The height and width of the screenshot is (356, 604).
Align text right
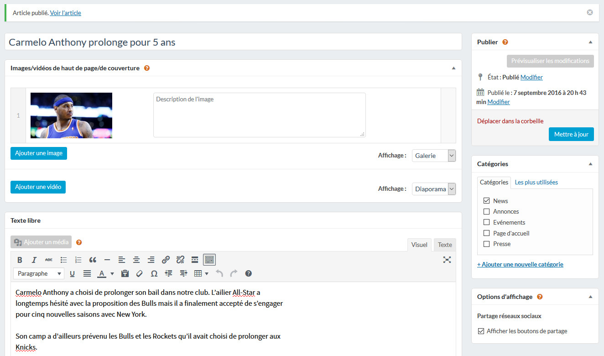click(151, 260)
